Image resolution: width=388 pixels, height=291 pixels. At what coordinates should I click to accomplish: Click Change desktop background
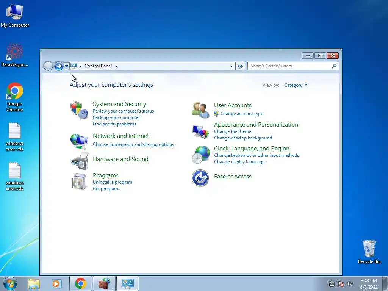tap(243, 138)
